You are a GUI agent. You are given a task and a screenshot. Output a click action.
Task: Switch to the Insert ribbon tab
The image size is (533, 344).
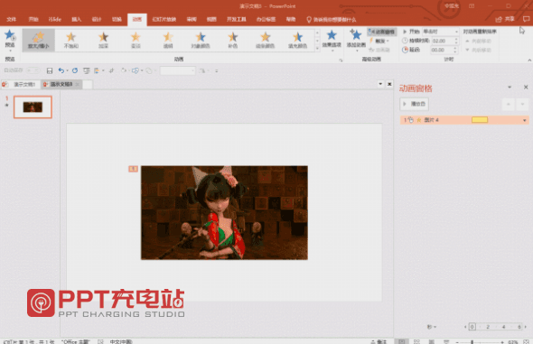pos(77,19)
